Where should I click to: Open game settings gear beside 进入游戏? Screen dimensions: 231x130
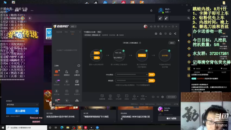[37, 111]
